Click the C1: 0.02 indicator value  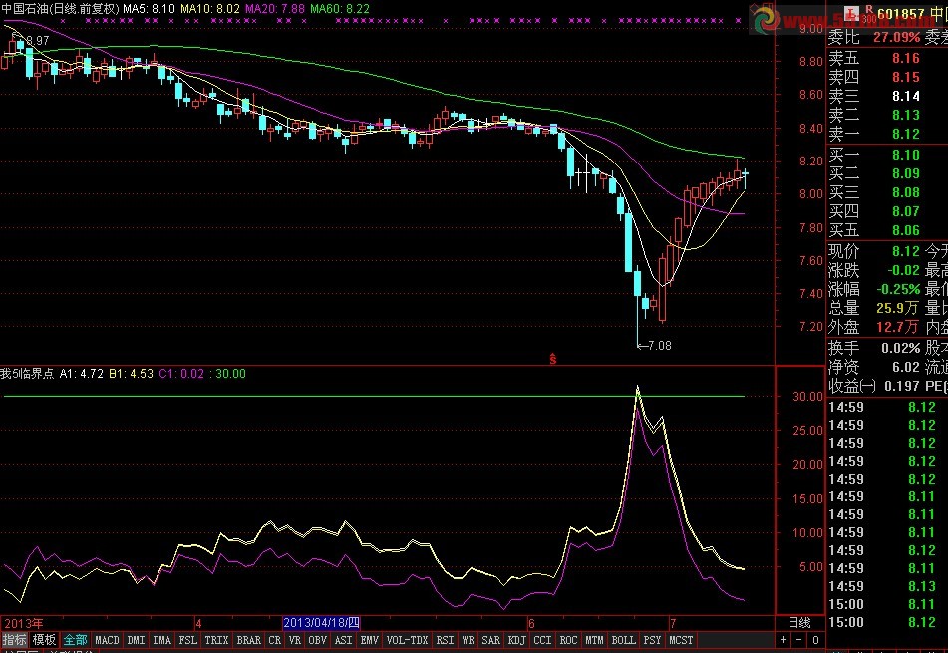(x=182, y=374)
